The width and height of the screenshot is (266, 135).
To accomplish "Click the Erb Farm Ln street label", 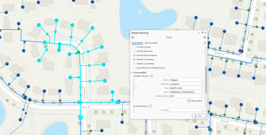I will [x=256, y=61].
